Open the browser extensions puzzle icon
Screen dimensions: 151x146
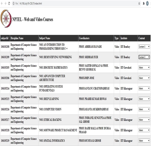143,4
